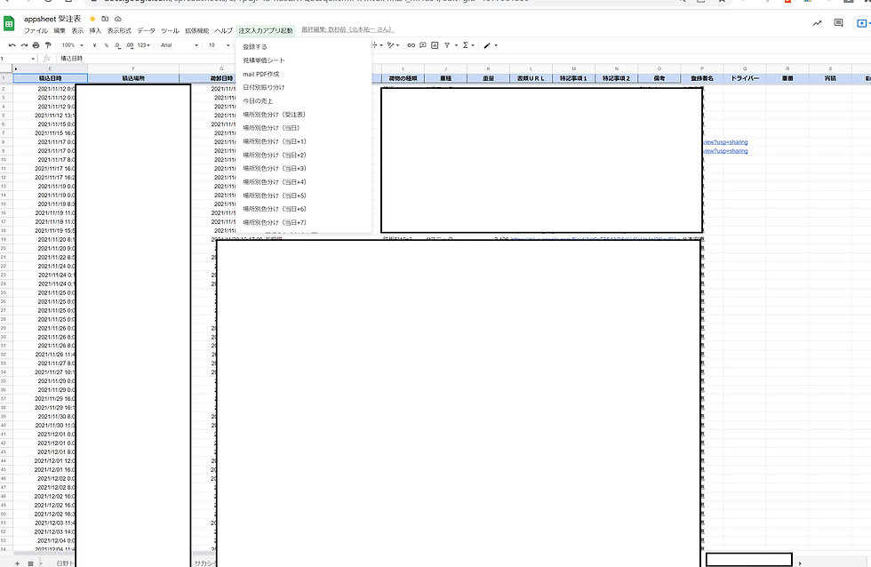Open the データ menu
The width and height of the screenshot is (871, 567).
(x=147, y=30)
